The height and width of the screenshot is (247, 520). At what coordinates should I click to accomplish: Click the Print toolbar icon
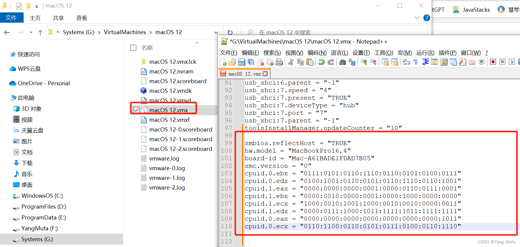(x=279, y=62)
